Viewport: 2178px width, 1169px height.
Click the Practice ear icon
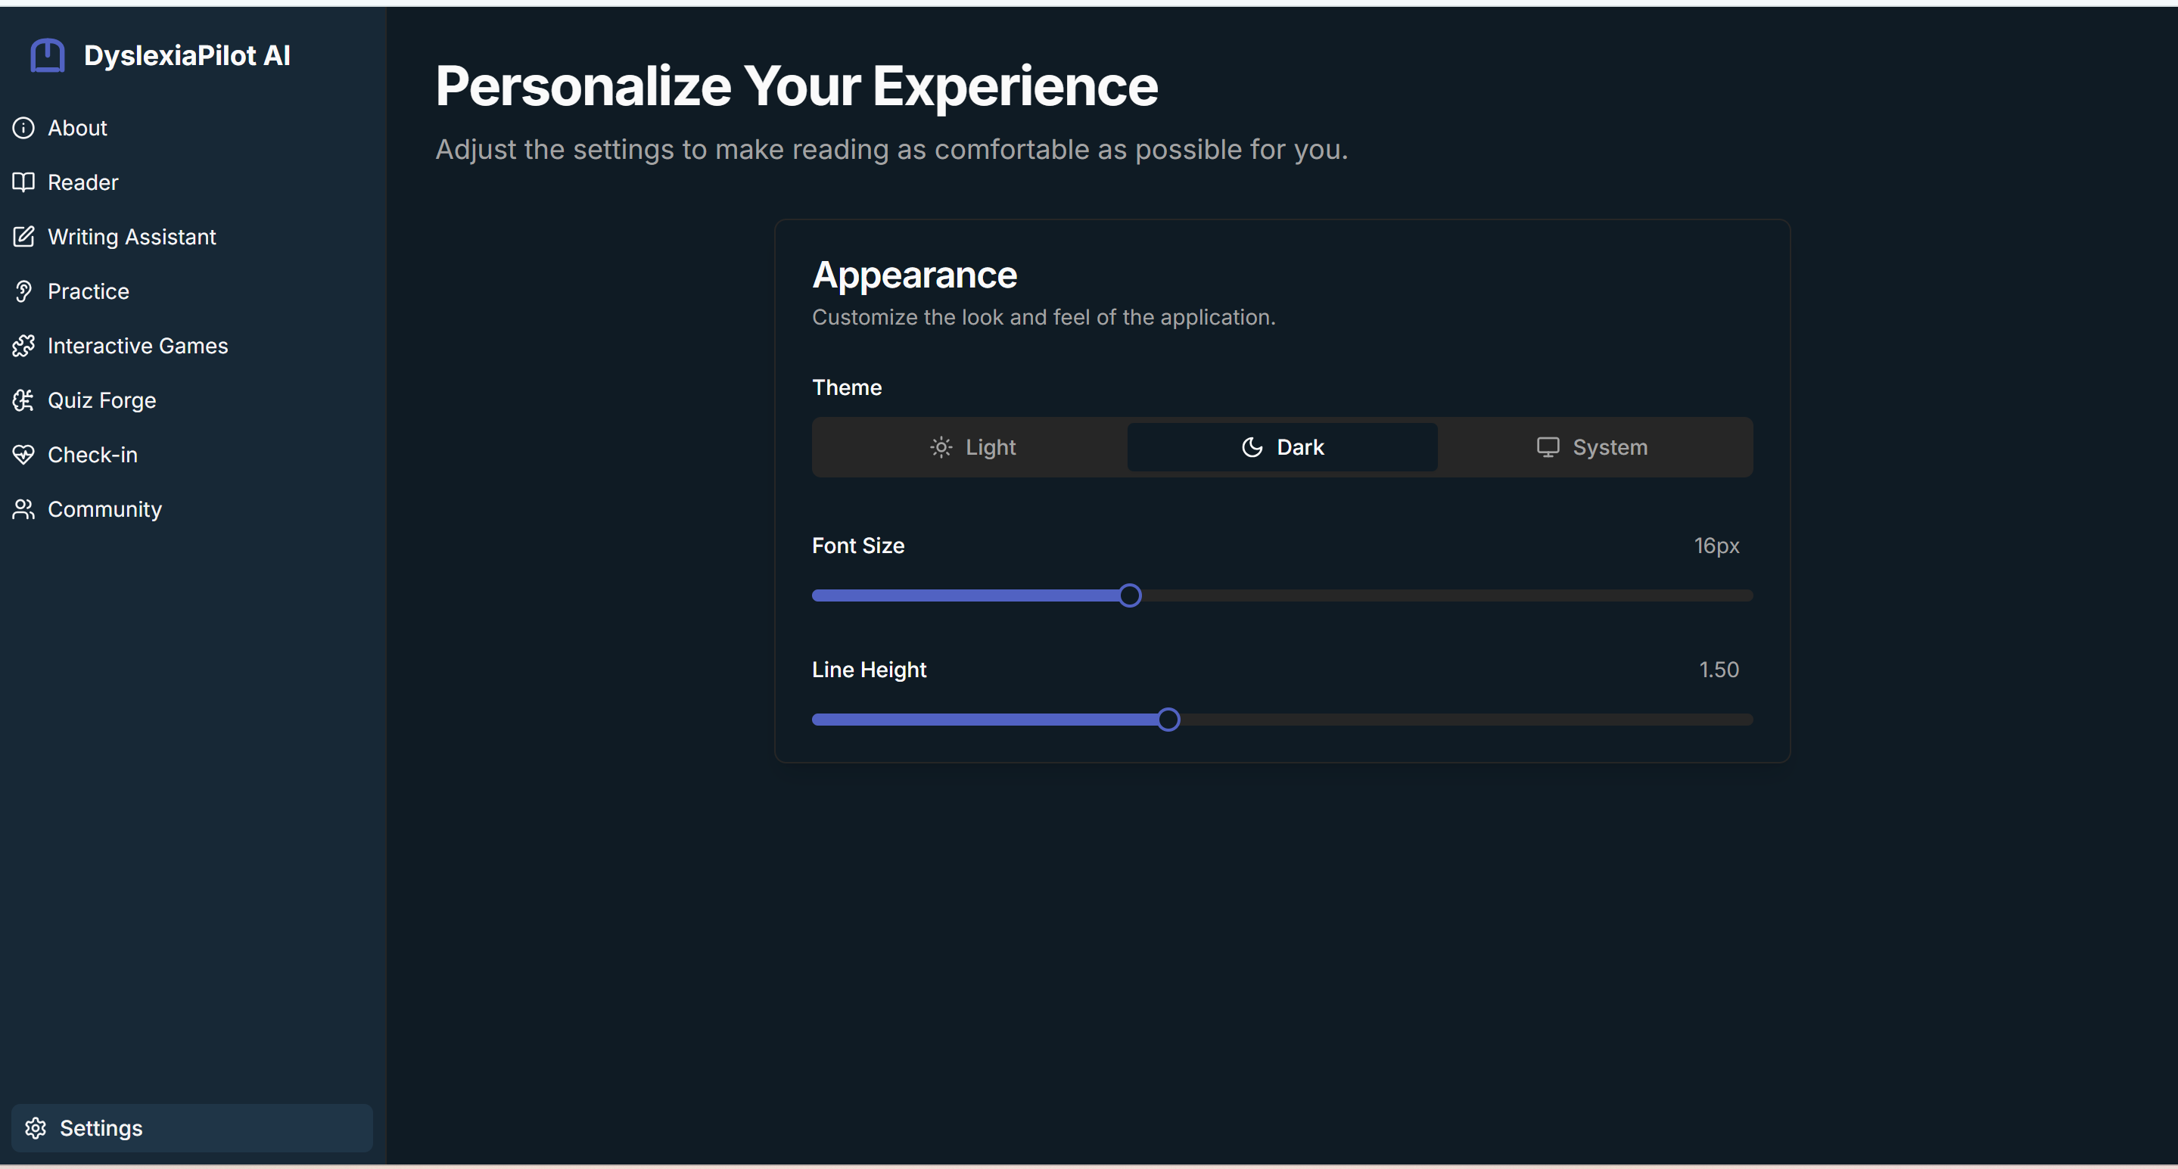[x=23, y=291]
